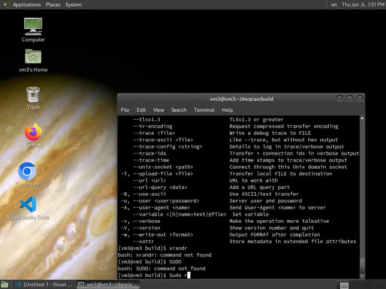
Task: Open the terminal Edit menu
Action: pos(141,110)
